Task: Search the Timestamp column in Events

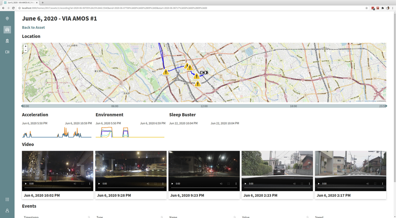Action: pyautogui.click(x=89, y=217)
